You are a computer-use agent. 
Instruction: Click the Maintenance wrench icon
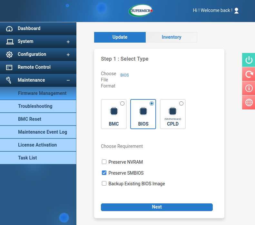click(x=9, y=80)
